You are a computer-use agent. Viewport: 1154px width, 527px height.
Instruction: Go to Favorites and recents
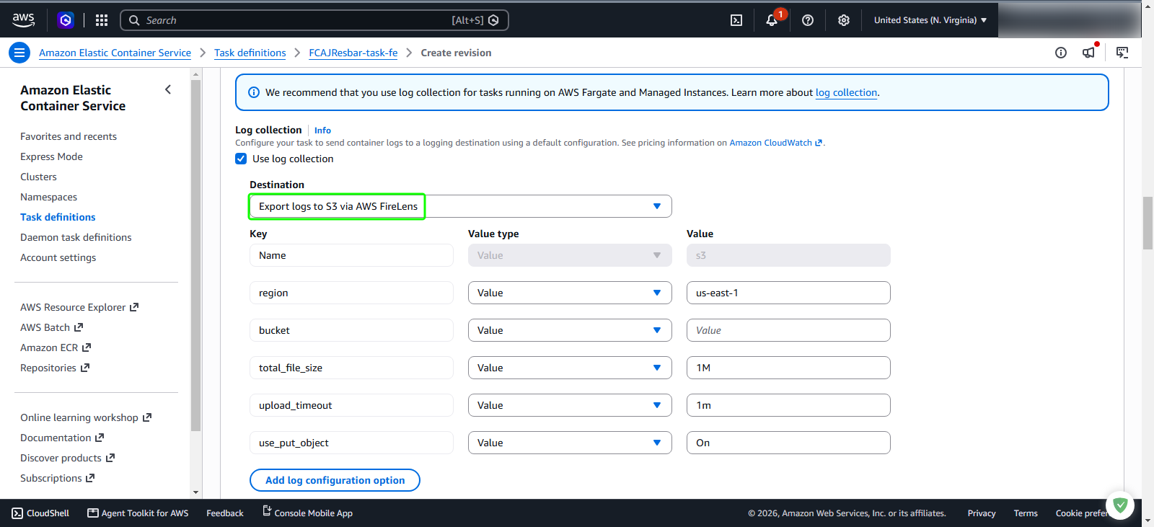[69, 136]
